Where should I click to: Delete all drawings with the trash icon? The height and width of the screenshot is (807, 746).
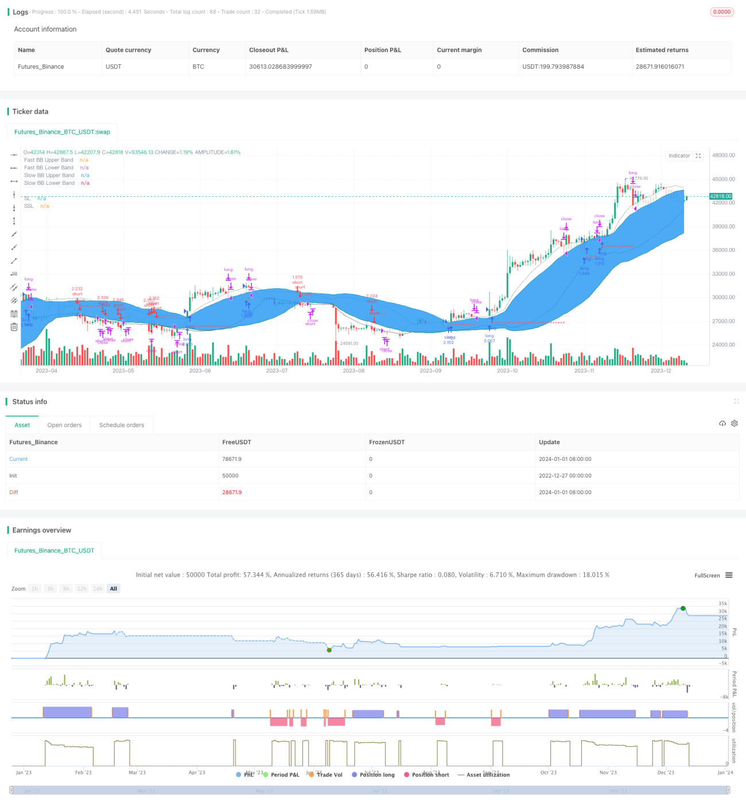tap(14, 327)
